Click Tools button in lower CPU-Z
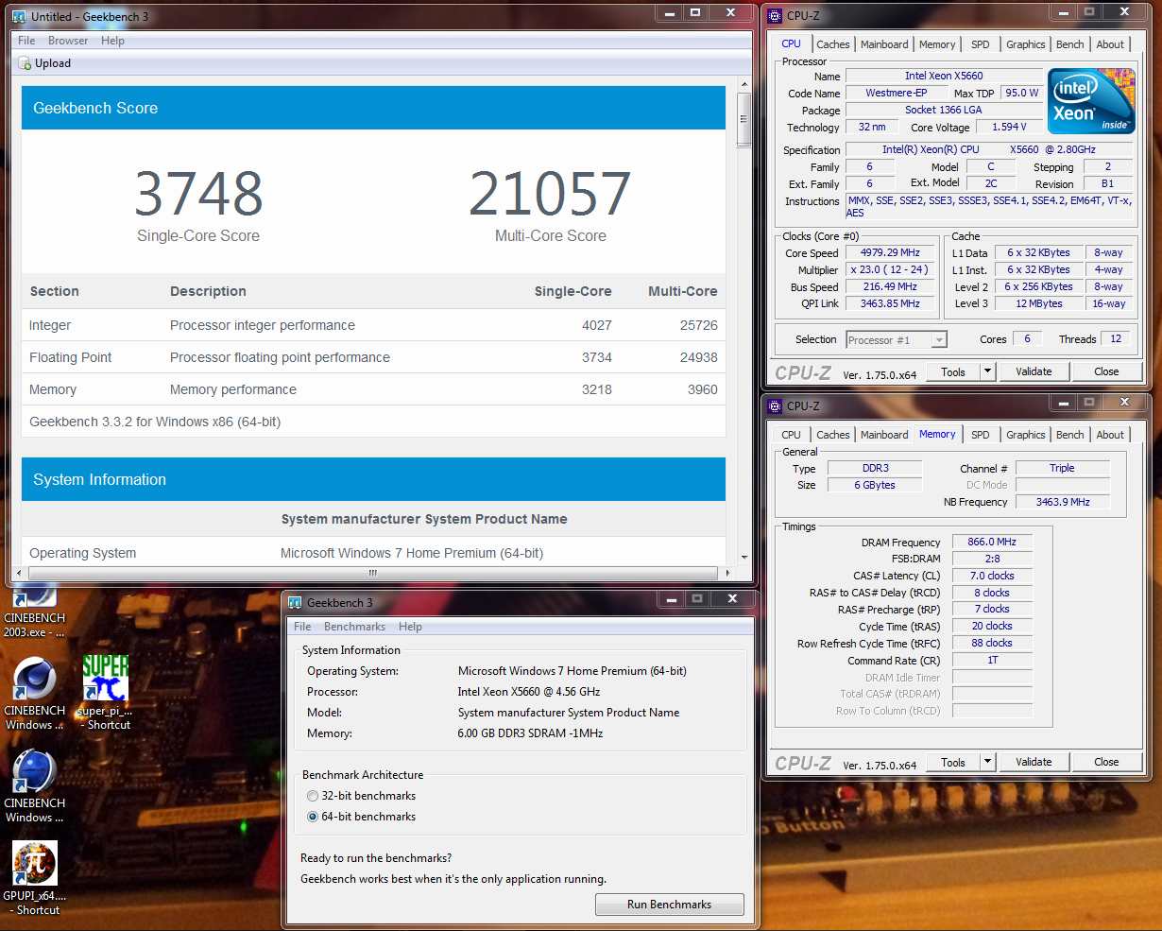Viewport: 1162px width, 931px height. point(953,762)
